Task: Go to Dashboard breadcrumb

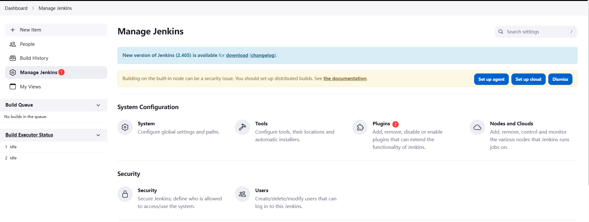Action: pos(16,8)
